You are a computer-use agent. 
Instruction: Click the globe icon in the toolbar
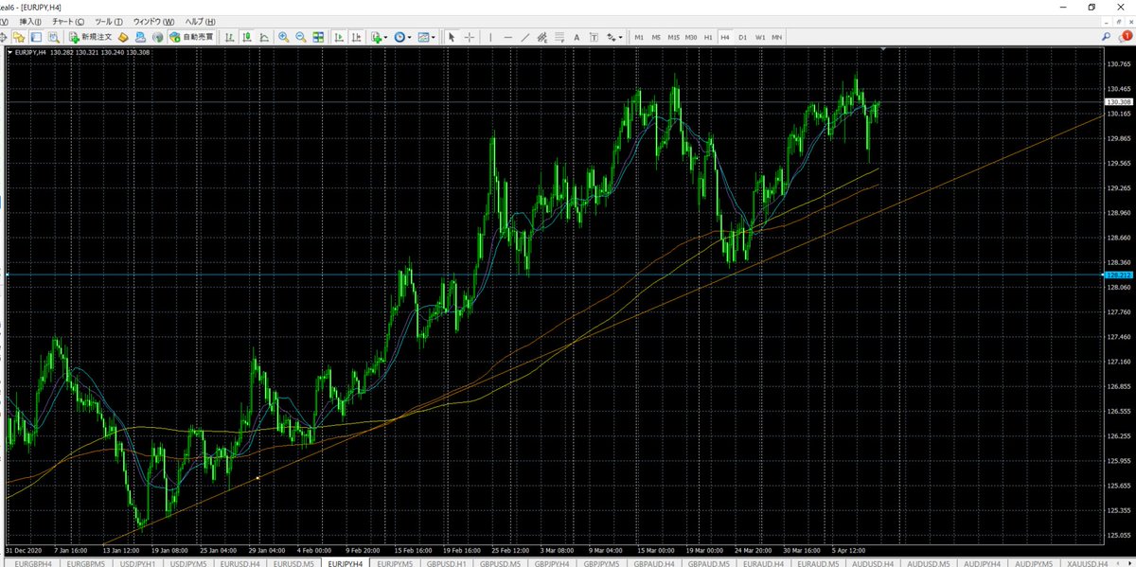pos(158,37)
